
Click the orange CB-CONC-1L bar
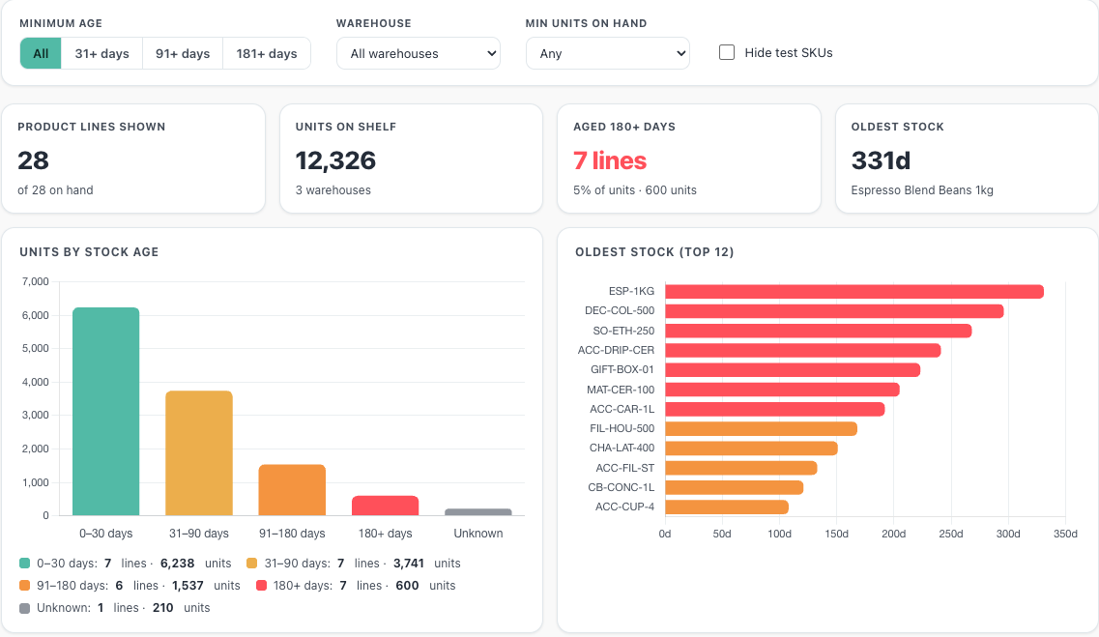click(x=734, y=488)
